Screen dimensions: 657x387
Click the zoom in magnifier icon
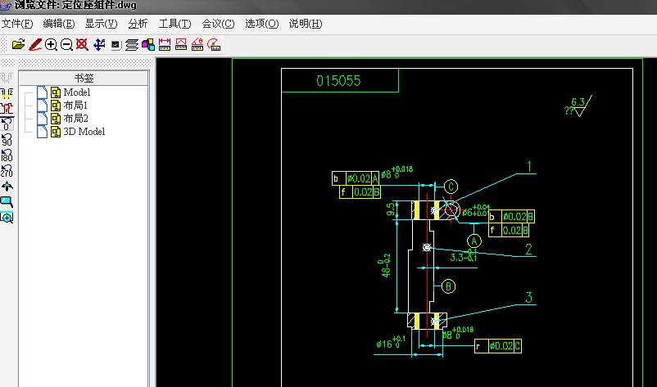51,44
